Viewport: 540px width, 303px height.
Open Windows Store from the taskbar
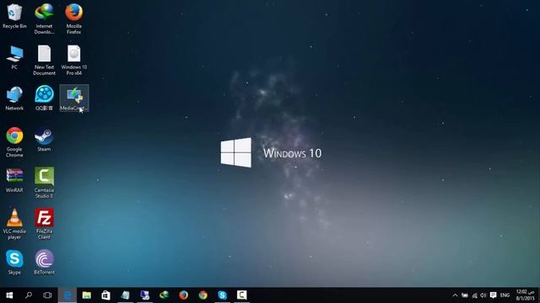105,295
